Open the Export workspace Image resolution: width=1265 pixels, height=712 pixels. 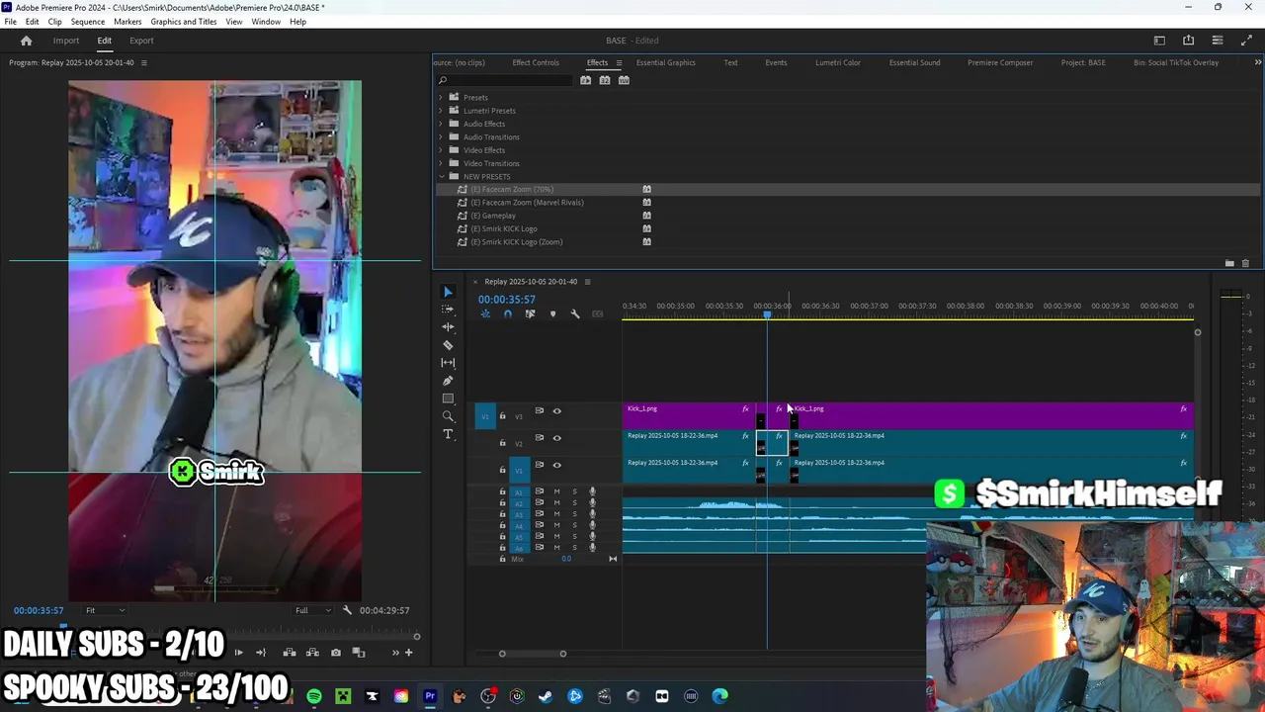pos(141,41)
